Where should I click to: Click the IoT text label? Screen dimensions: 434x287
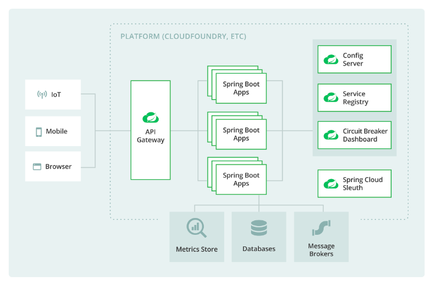56,95
